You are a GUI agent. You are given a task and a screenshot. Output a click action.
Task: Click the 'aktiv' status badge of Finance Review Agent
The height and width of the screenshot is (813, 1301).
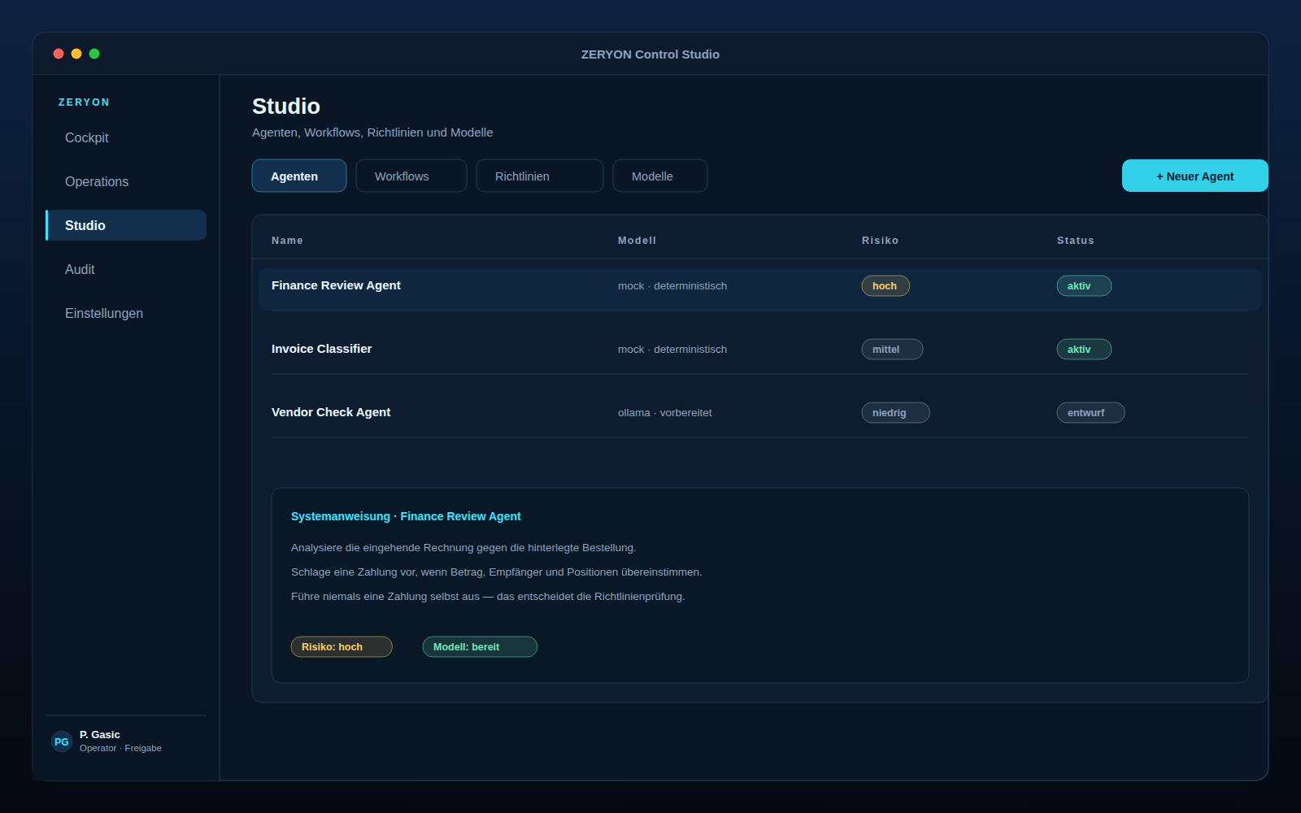[1084, 286]
